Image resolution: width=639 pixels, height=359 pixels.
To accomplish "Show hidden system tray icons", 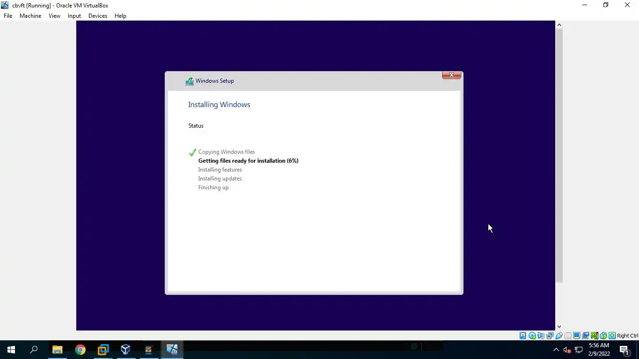I will click(x=556, y=350).
